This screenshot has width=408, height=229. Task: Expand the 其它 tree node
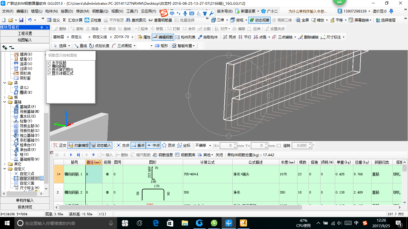4,164
